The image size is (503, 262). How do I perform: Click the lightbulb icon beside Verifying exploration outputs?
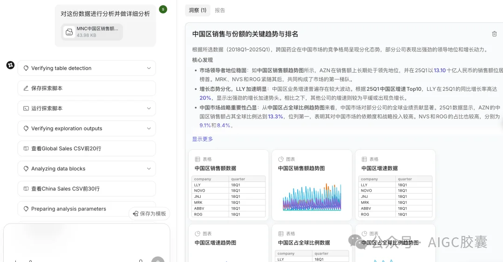pyautogui.click(x=26, y=128)
